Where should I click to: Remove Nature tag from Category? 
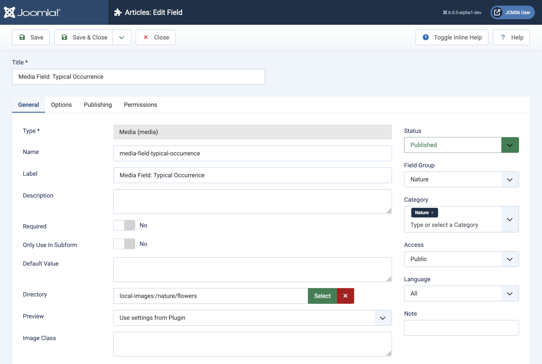click(432, 213)
